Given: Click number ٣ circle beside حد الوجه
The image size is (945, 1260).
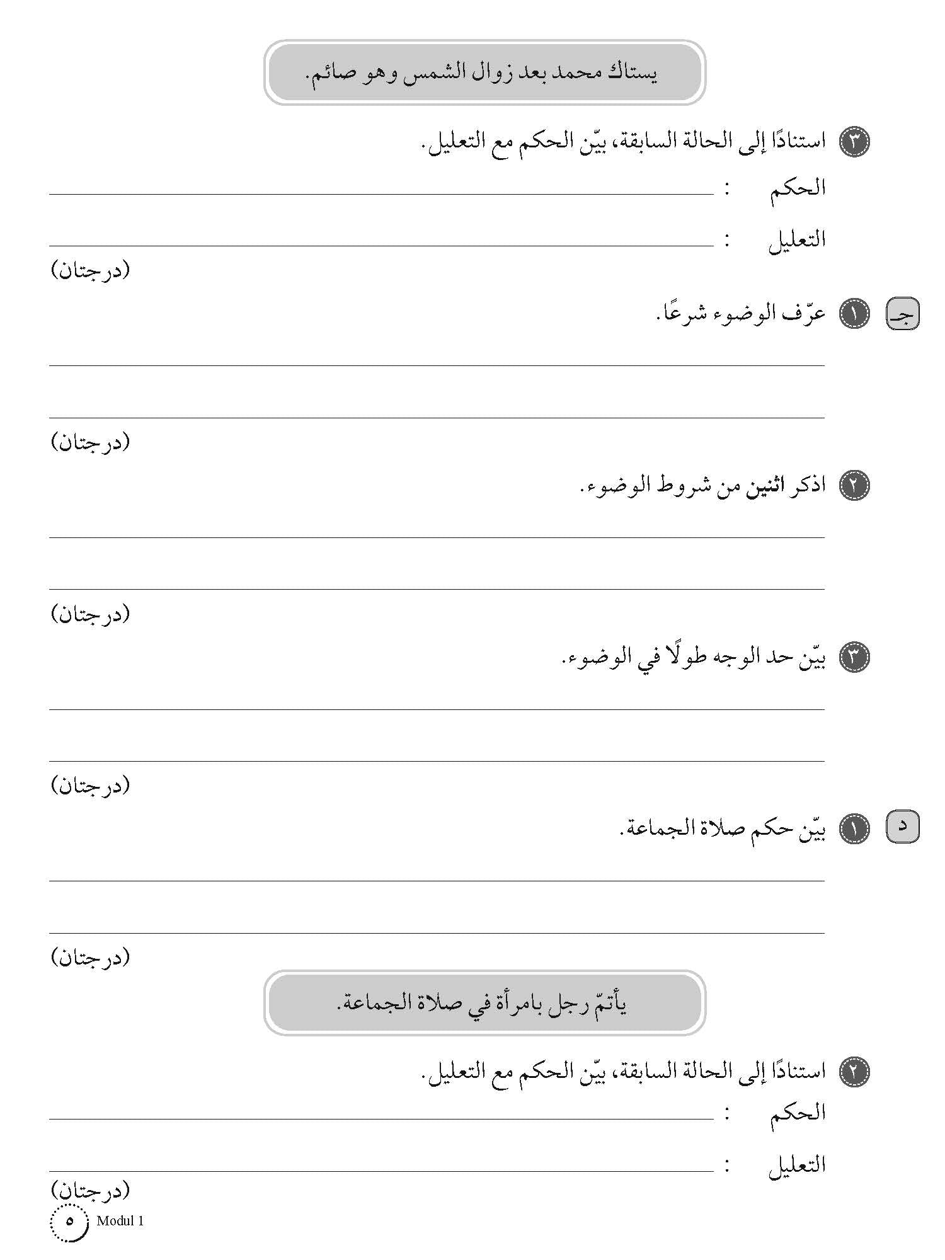Looking at the screenshot, I should tap(855, 657).
